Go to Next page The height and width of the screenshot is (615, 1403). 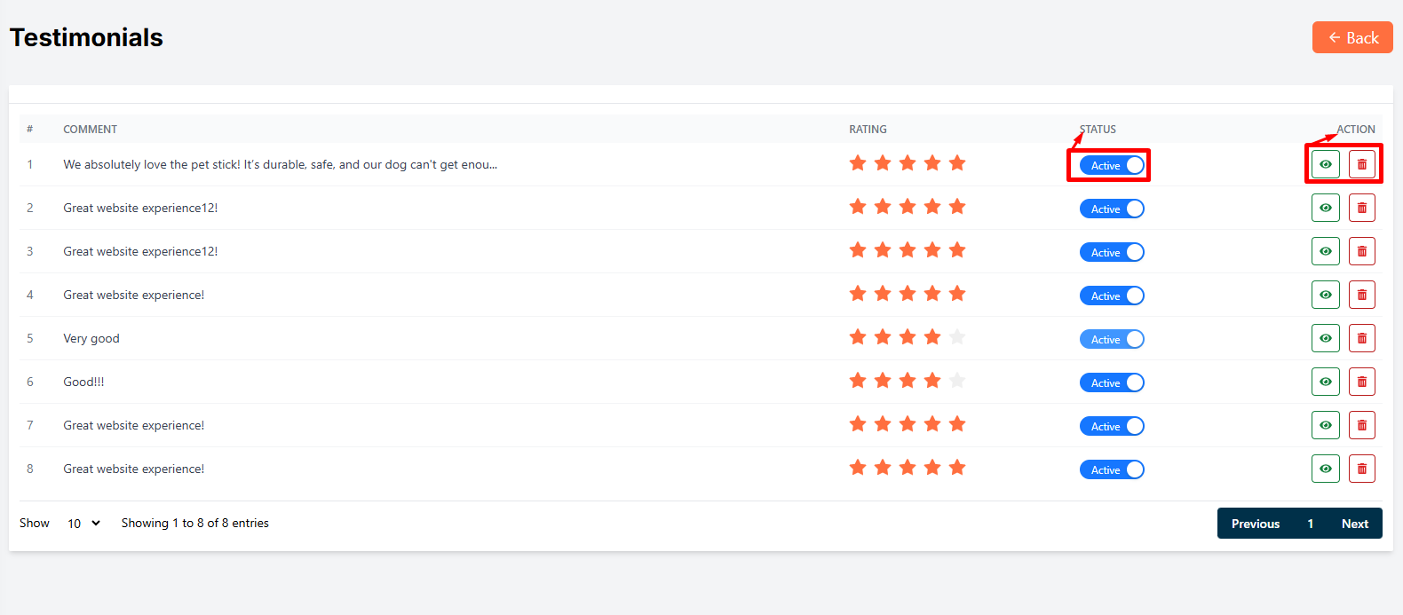[x=1354, y=524]
